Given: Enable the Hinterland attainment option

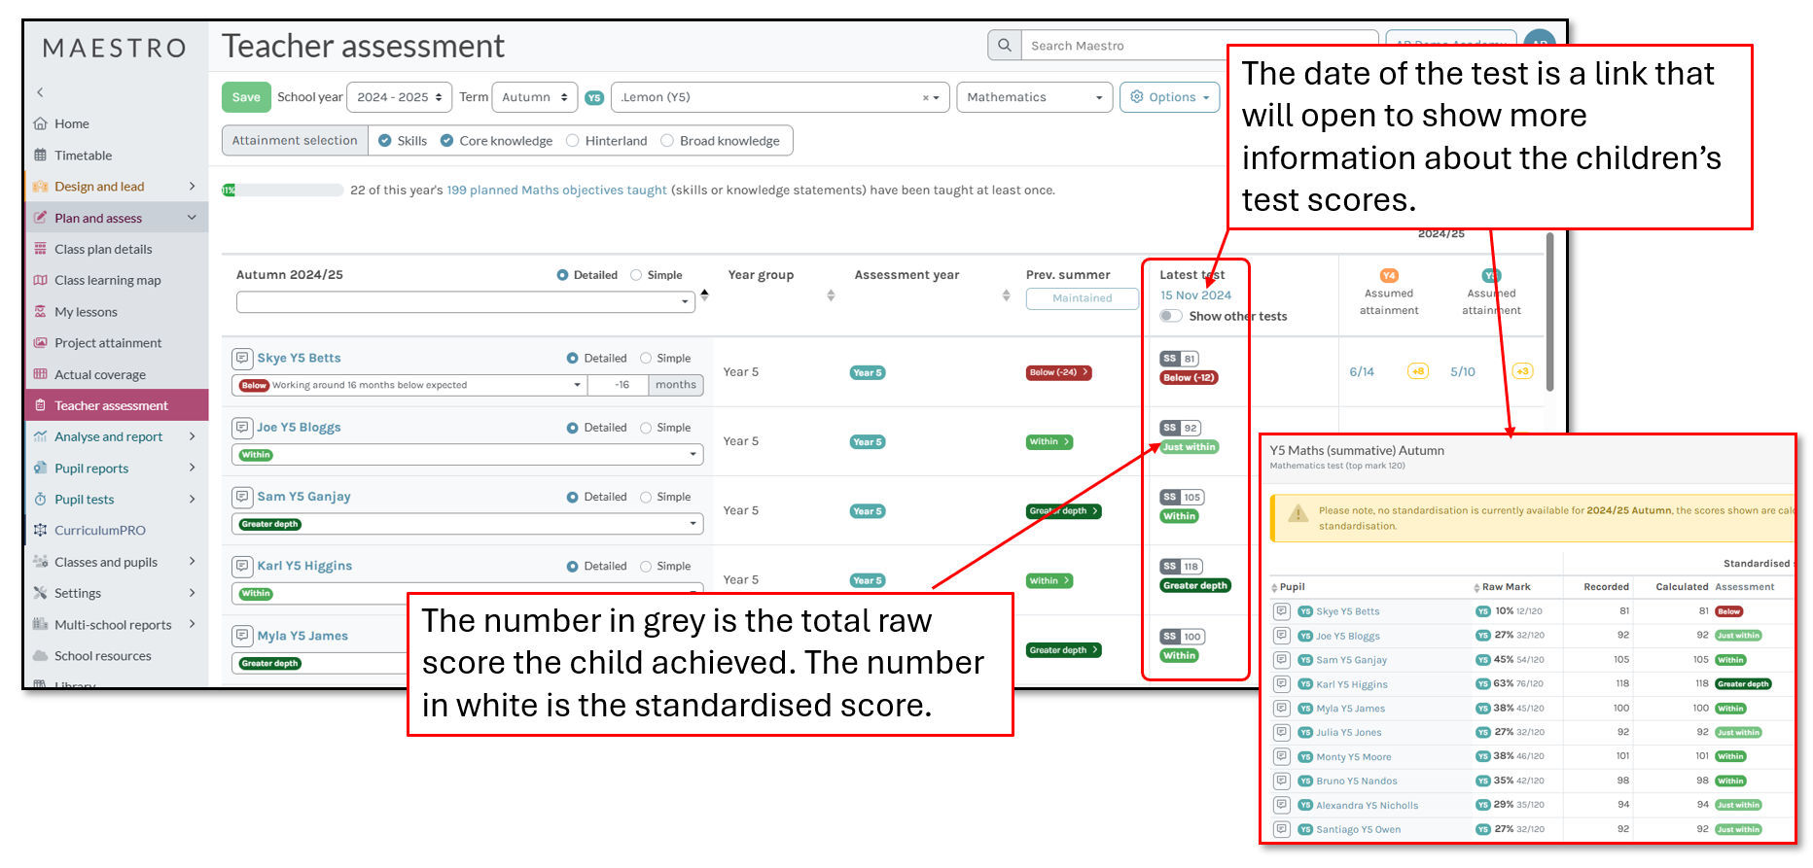Looking at the screenshot, I should click(573, 141).
